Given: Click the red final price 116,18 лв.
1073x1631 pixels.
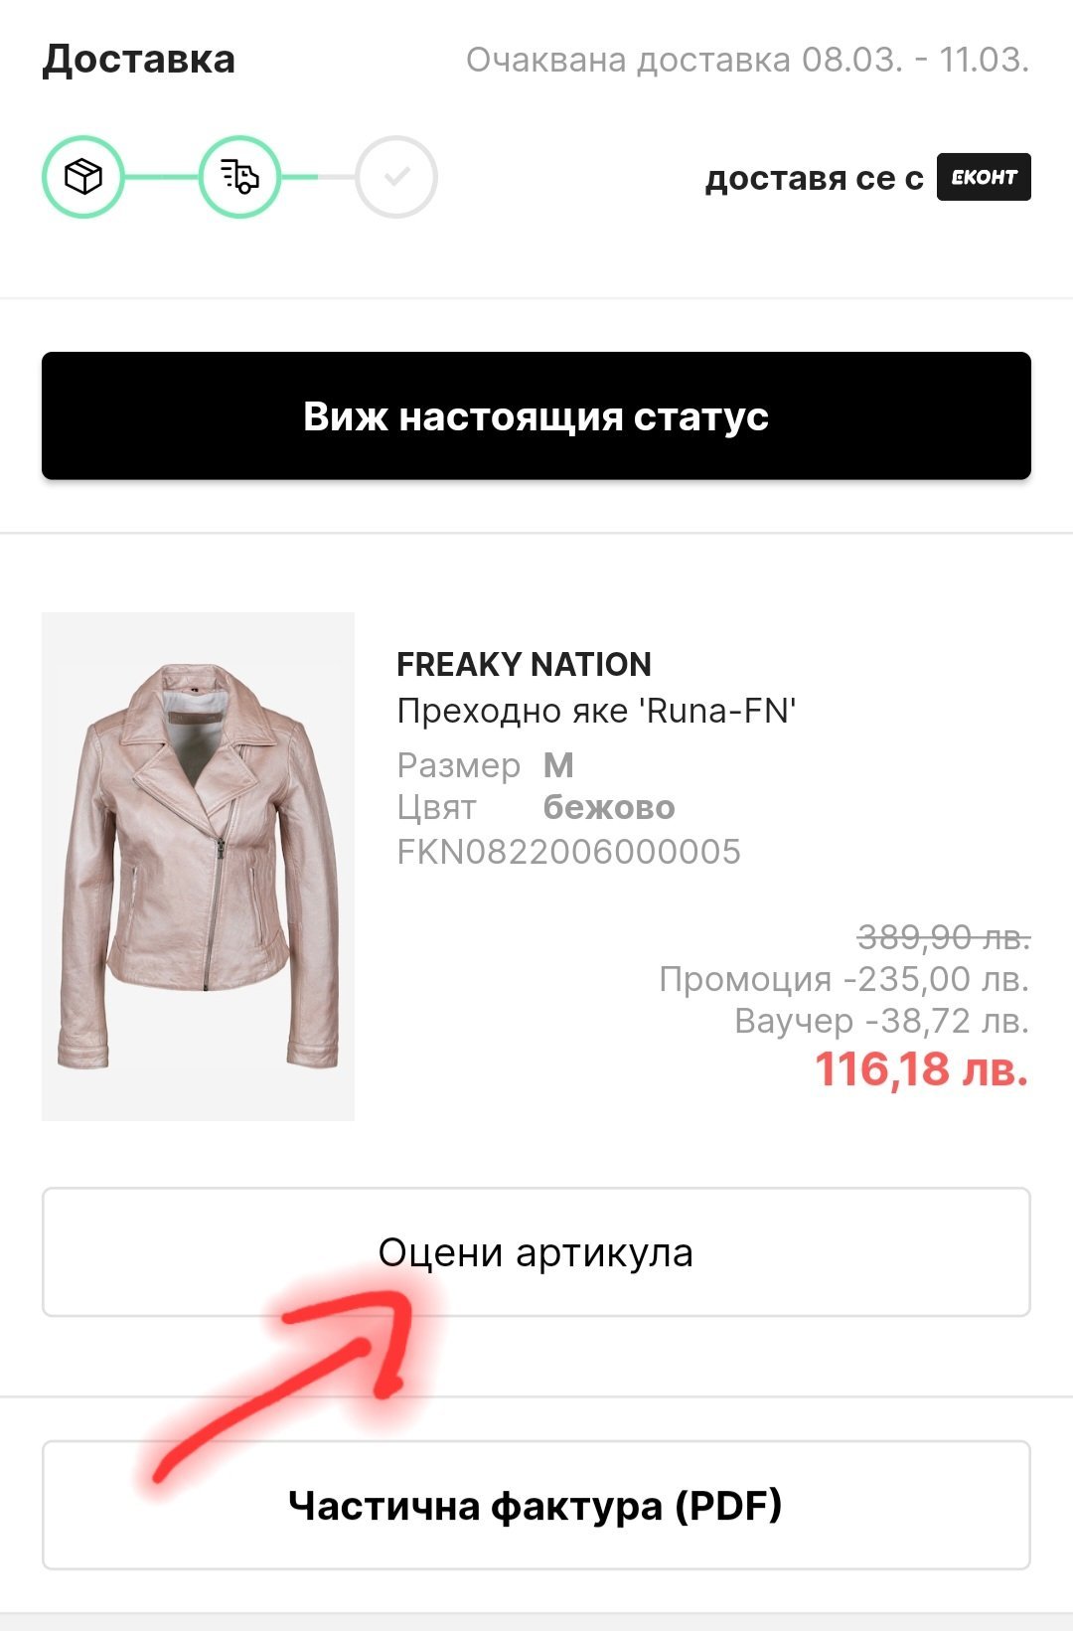Looking at the screenshot, I should coord(921,1069).
